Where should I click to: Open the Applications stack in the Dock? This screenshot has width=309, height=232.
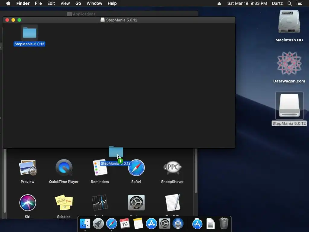click(197, 224)
